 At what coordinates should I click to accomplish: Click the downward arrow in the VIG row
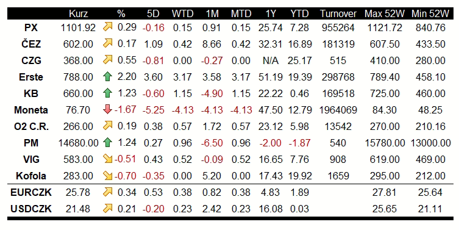click(x=108, y=159)
